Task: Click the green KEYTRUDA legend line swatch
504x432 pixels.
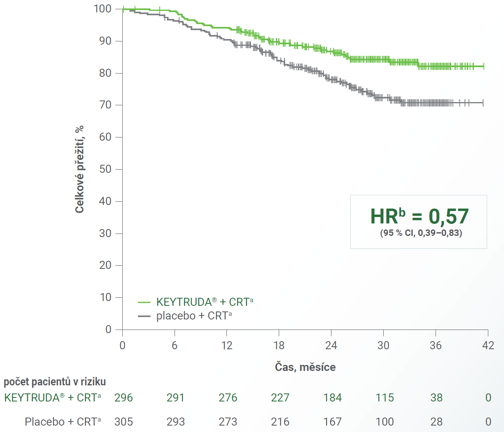Action: (144, 302)
